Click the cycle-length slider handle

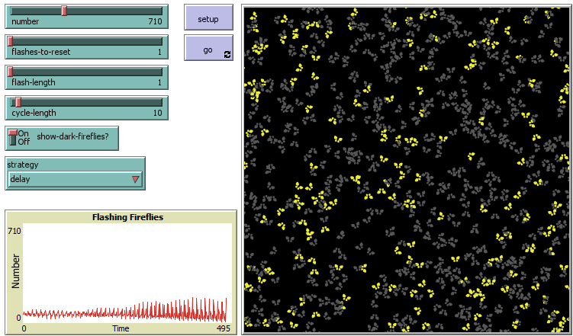pos(18,102)
